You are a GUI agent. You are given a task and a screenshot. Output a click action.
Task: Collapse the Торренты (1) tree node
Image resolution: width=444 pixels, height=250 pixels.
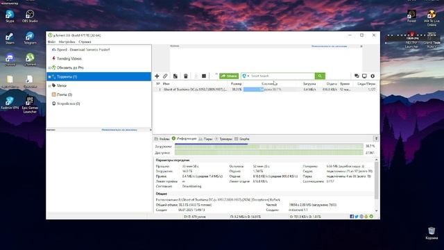tap(49, 77)
